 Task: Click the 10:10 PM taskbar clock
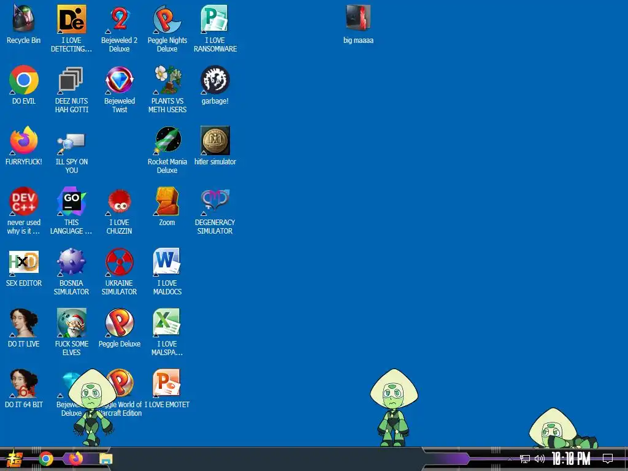571,459
